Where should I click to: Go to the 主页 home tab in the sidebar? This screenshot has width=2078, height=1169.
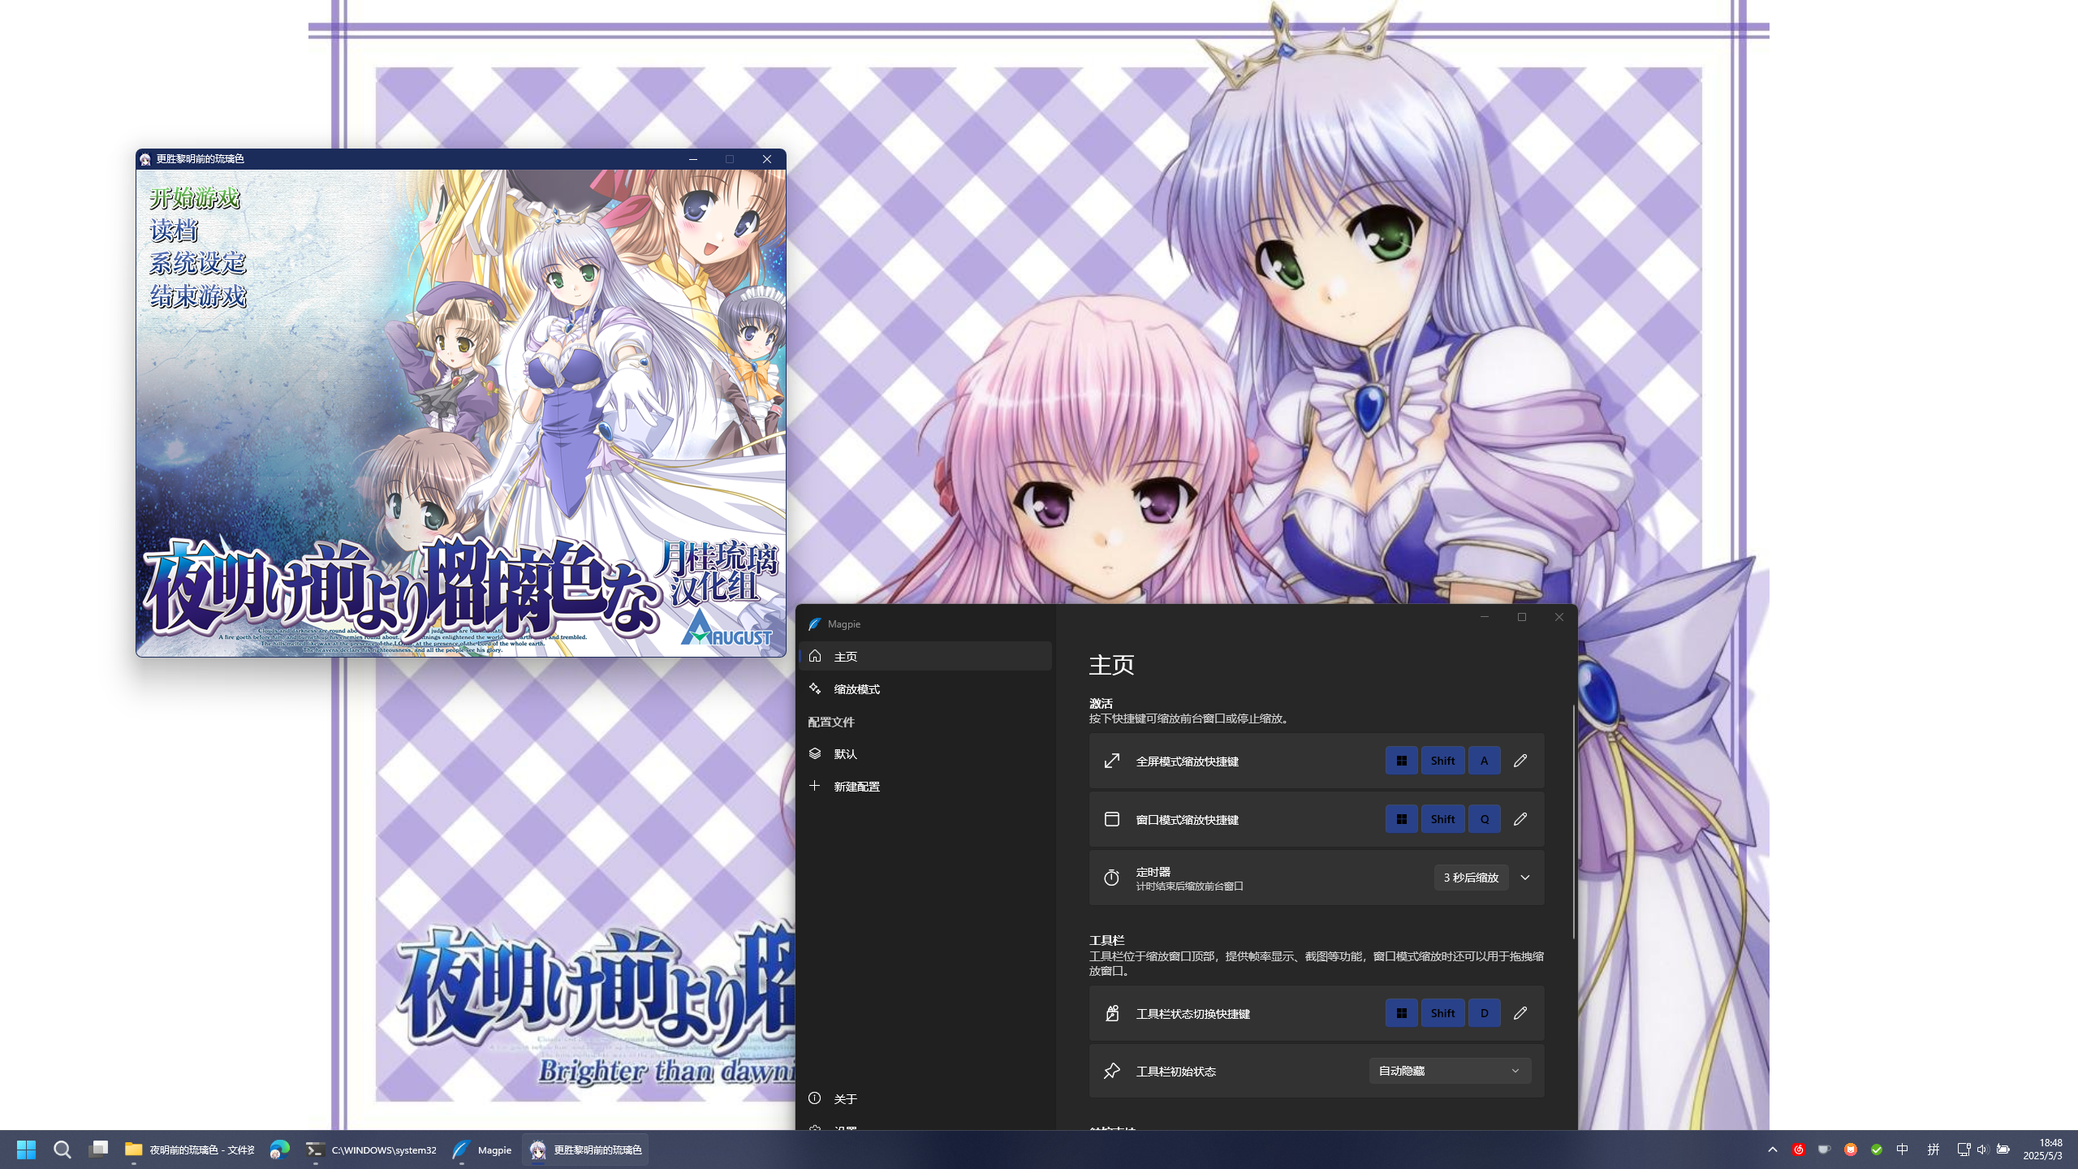coord(845,657)
